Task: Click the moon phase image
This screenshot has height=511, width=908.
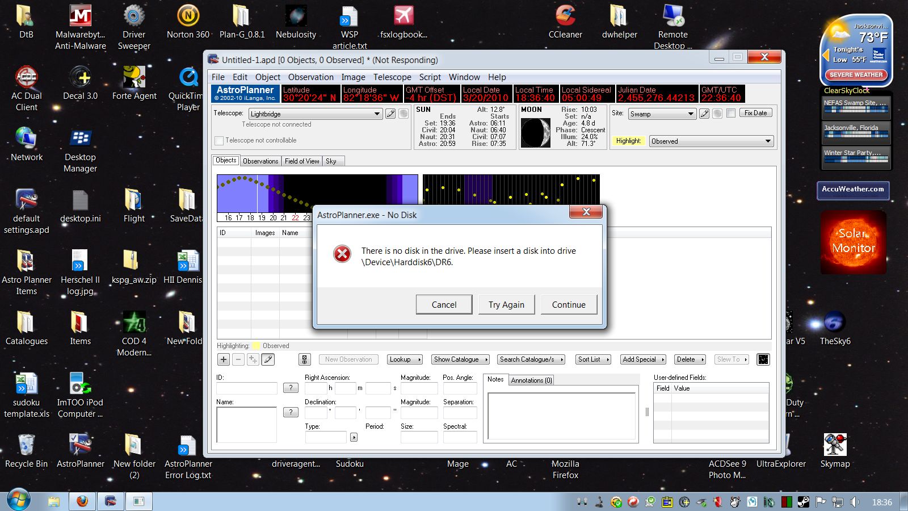Action: [x=536, y=132]
